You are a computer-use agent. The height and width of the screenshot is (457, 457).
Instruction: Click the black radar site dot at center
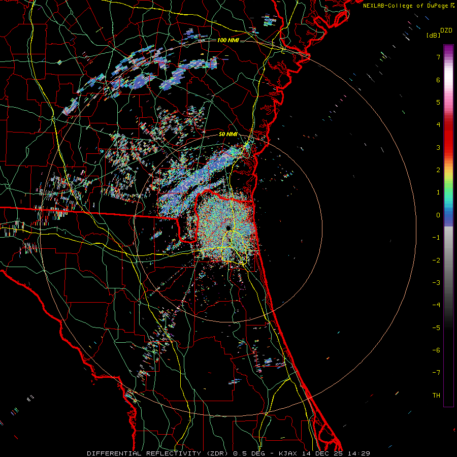pyautogui.click(x=228, y=228)
